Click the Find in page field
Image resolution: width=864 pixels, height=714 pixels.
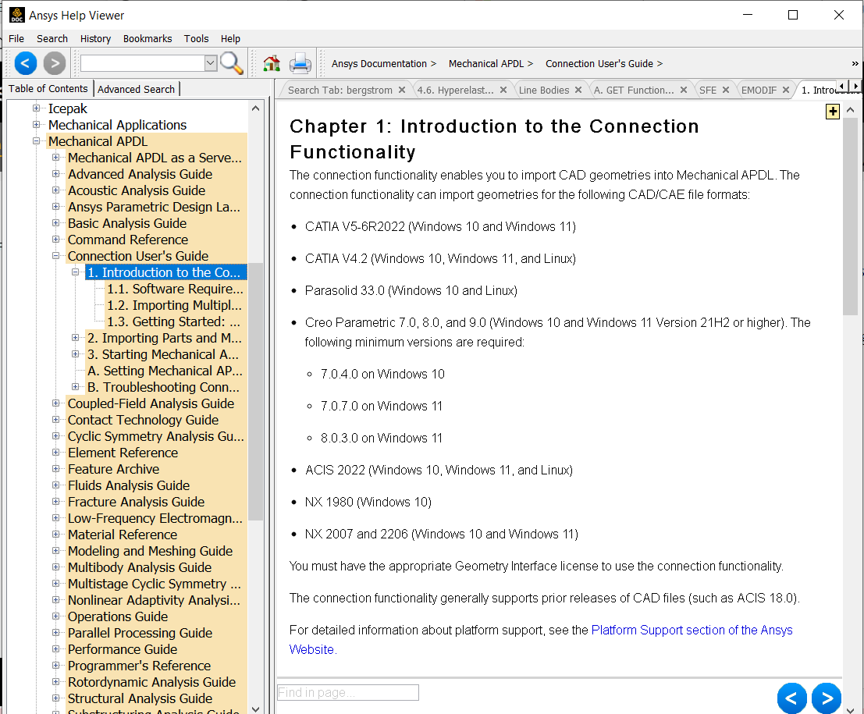point(348,692)
